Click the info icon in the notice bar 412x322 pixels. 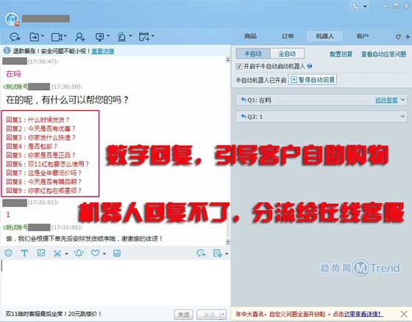click(7, 51)
